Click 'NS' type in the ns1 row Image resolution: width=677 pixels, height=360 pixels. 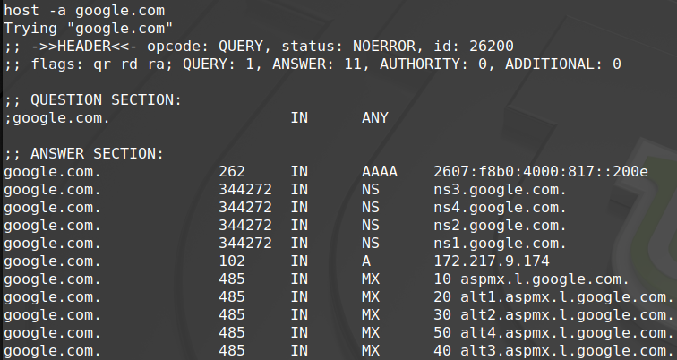(371, 244)
